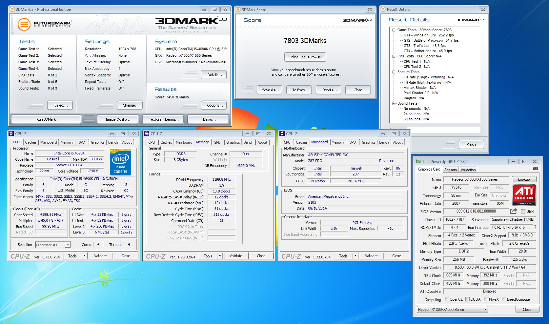The width and height of the screenshot is (549, 324).
Task: Click Validate in CPU-Z CPU window
Action: tap(100, 256)
